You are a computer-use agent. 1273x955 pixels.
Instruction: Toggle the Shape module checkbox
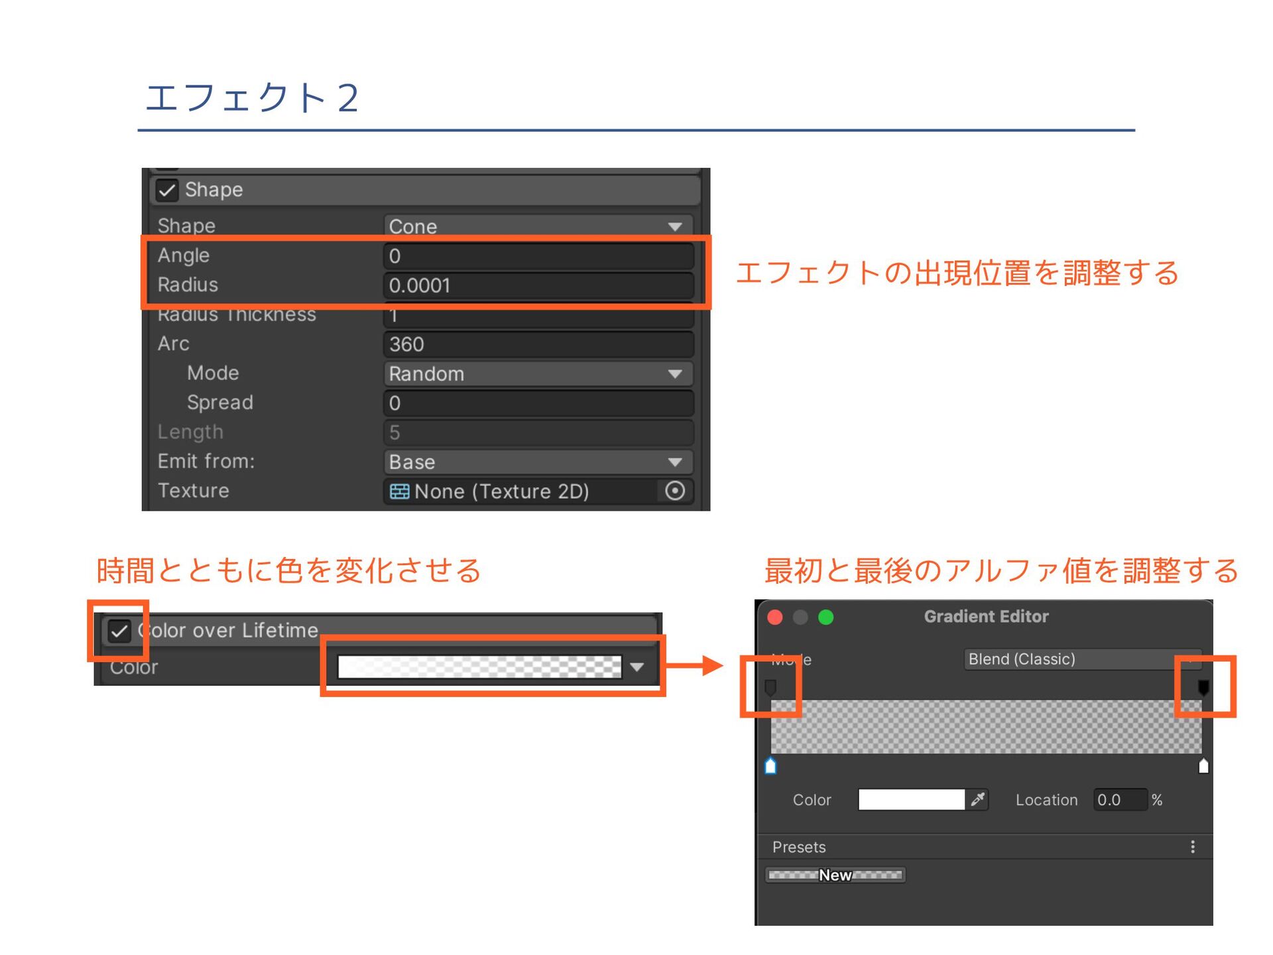tap(166, 190)
